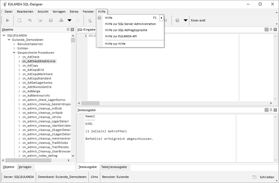Collapse Gespeicherte Prozeduren node
279x183 pixels.
point(14,53)
